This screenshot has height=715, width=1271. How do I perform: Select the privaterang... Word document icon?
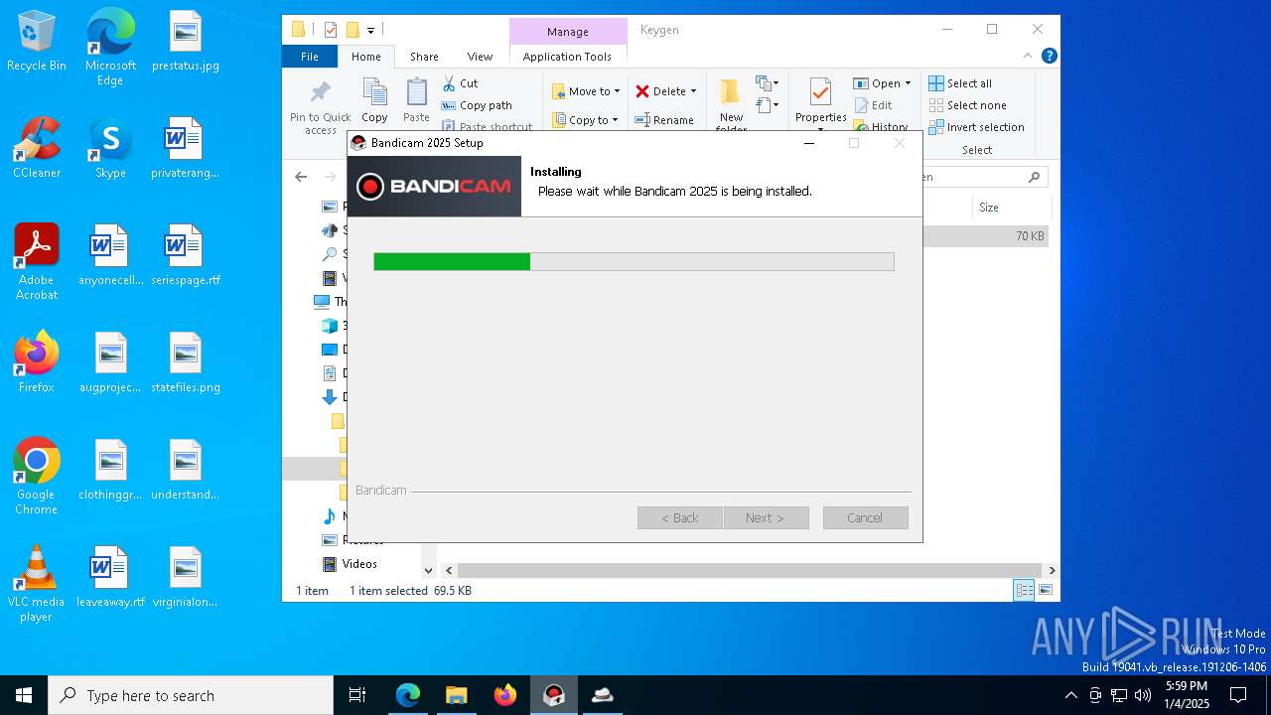pos(185,148)
